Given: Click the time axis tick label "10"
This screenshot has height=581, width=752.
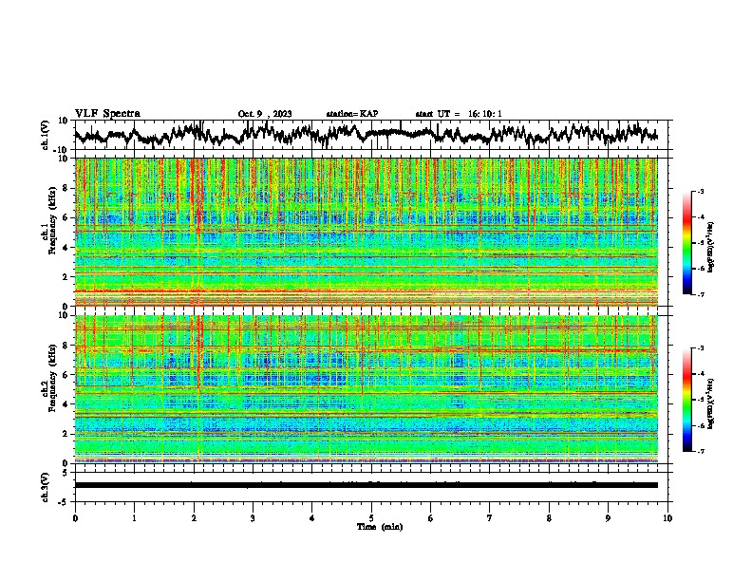Looking at the screenshot, I should [x=667, y=518].
